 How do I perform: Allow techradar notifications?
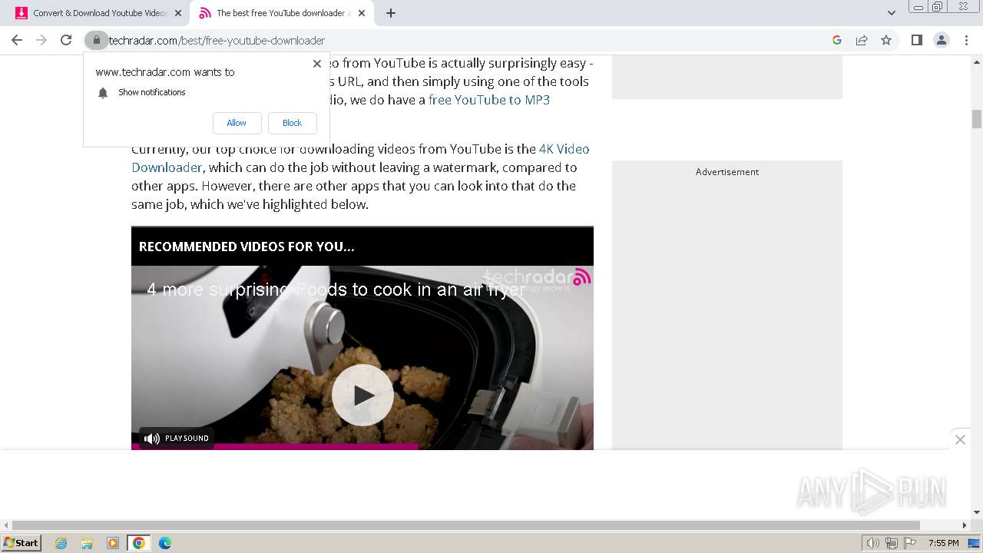tap(237, 123)
